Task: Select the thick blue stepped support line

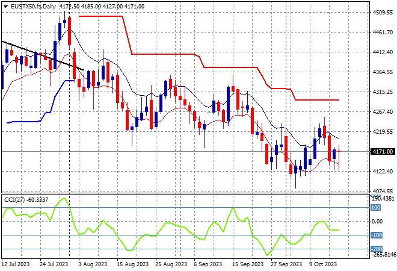Action: (24, 122)
